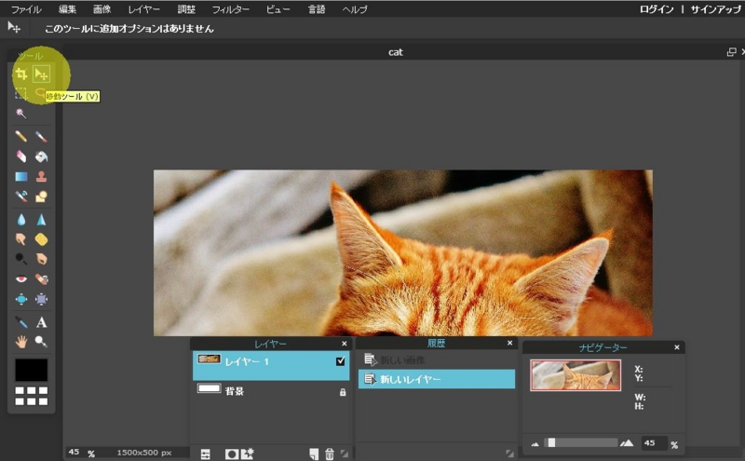
Task: Select the Gradient tool
Action: pyautogui.click(x=20, y=177)
